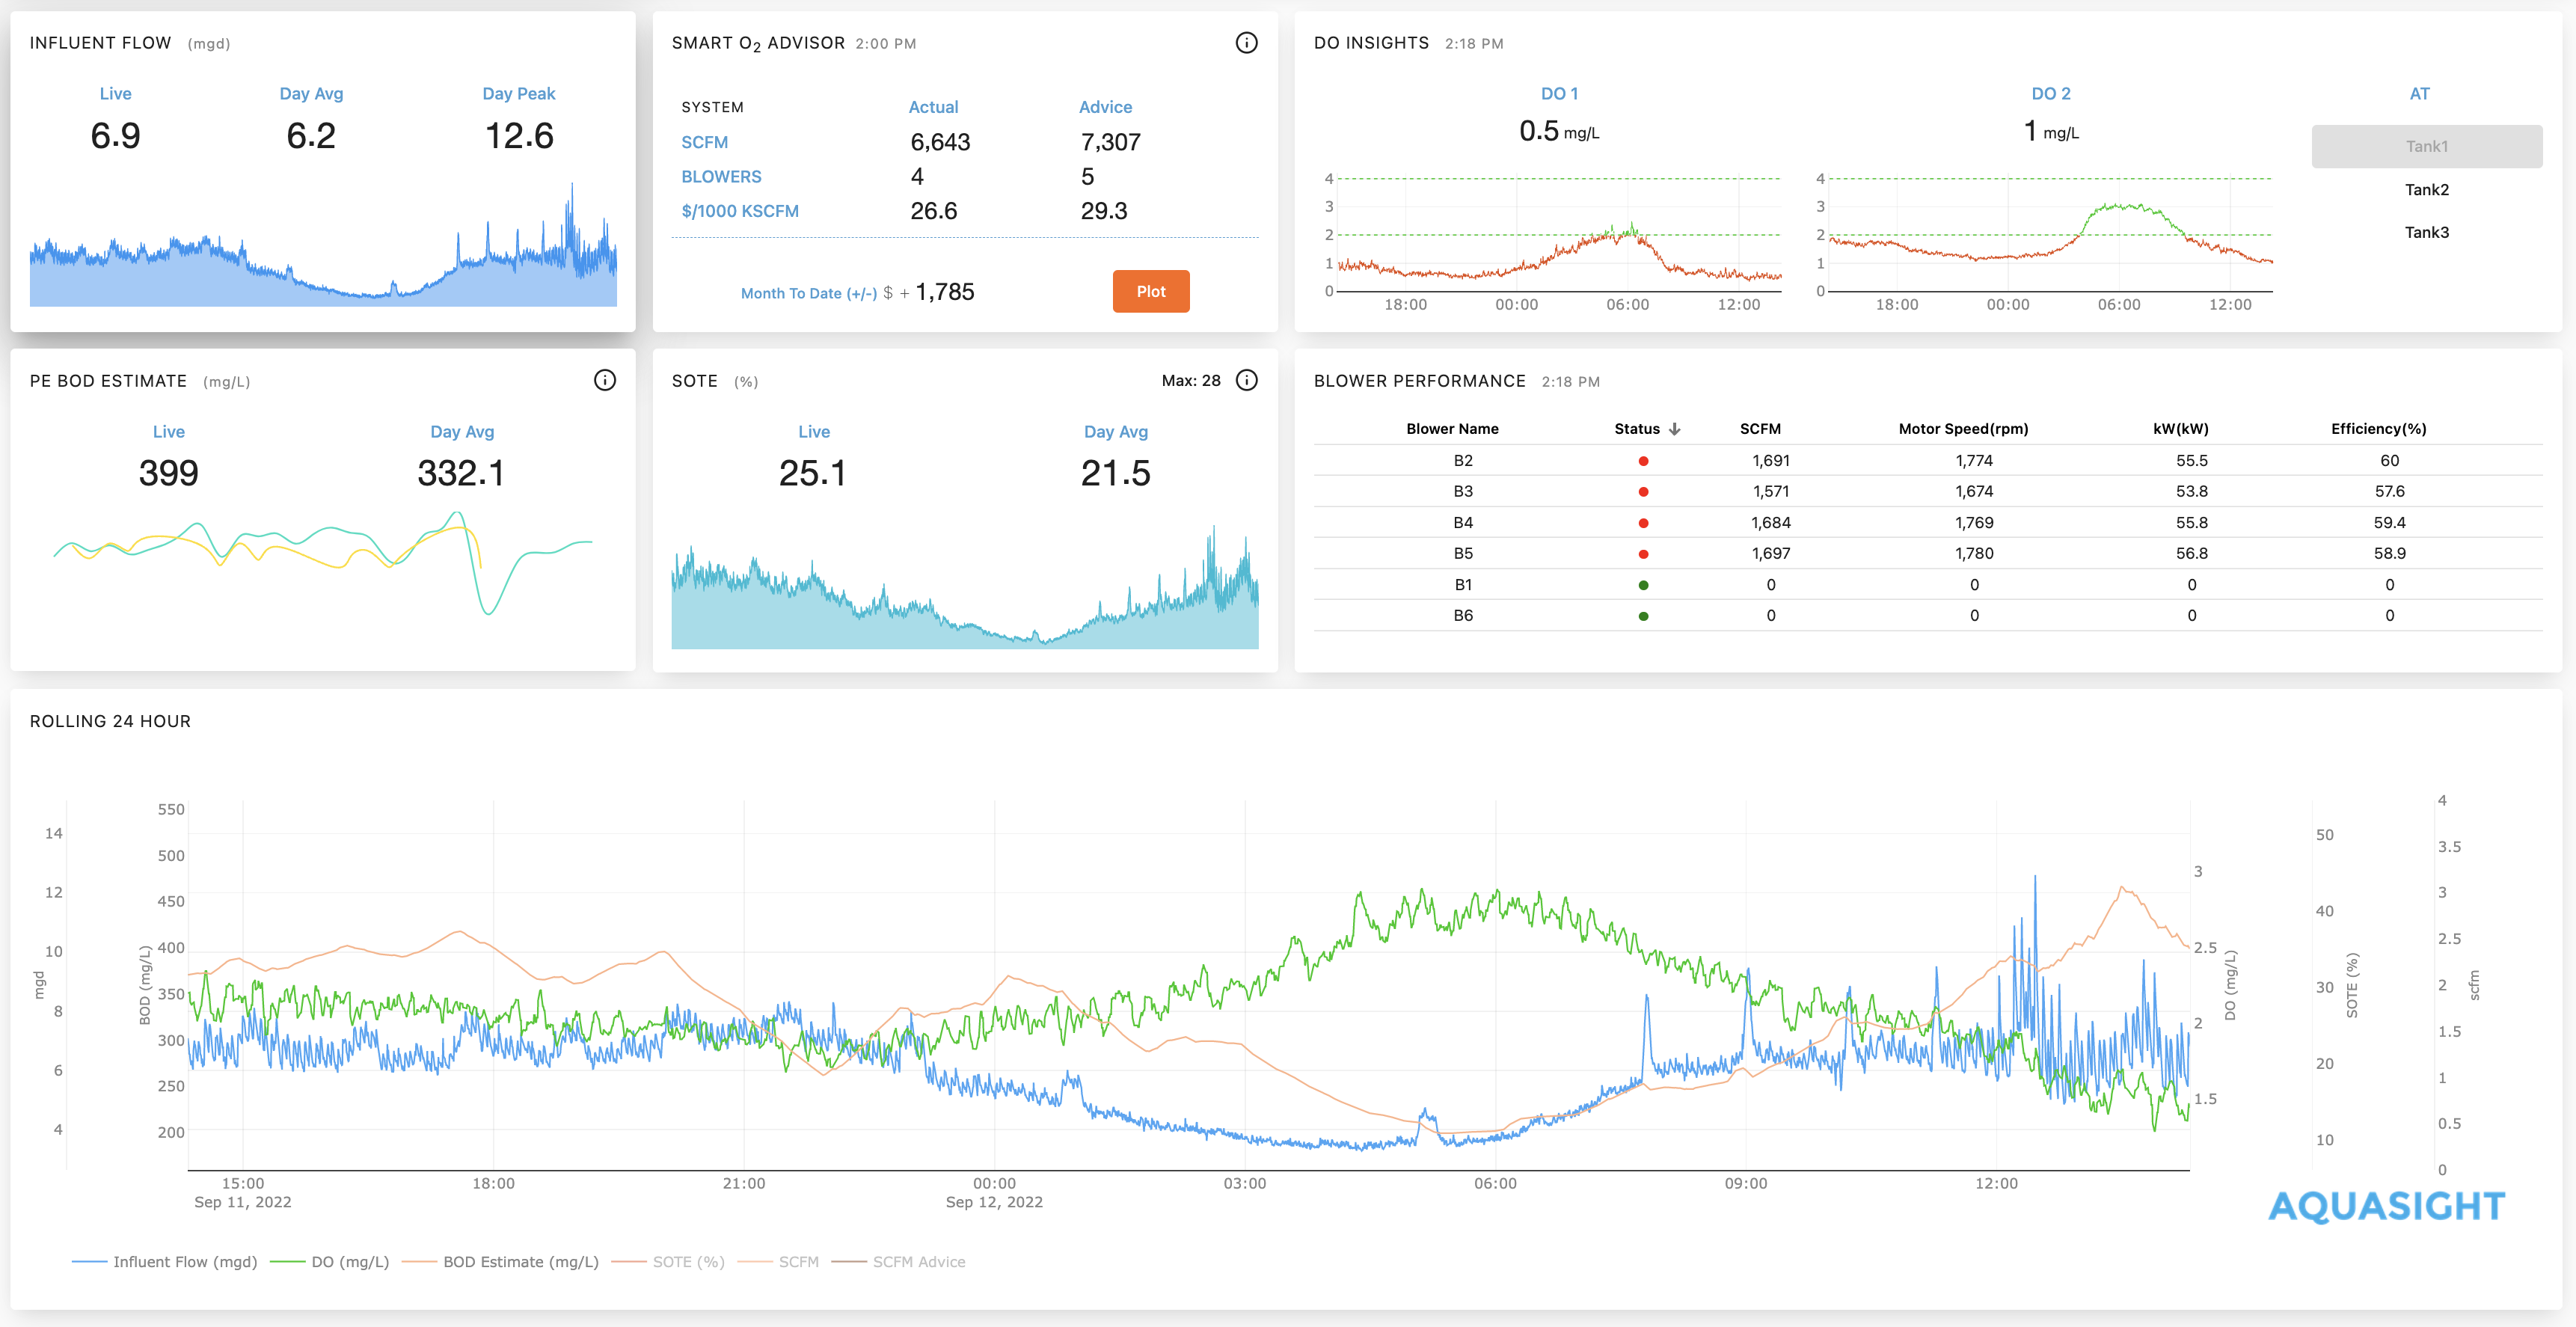The height and width of the screenshot is (1327, 2576).
Task: Click B6 blower green status dot
Action: 1643,616
